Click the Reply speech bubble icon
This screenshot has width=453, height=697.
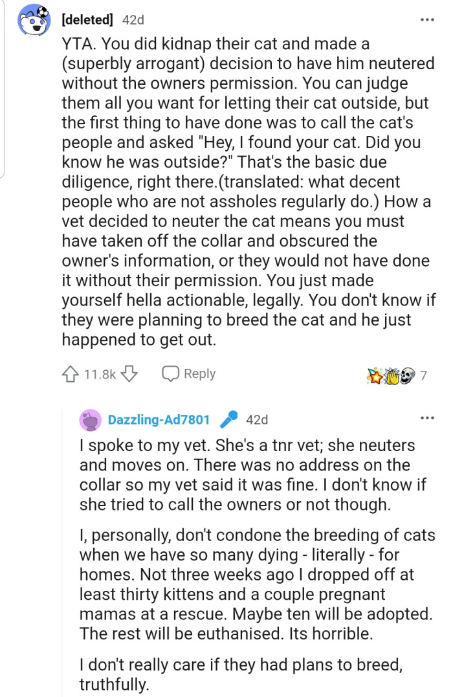[x=170, y=374]
